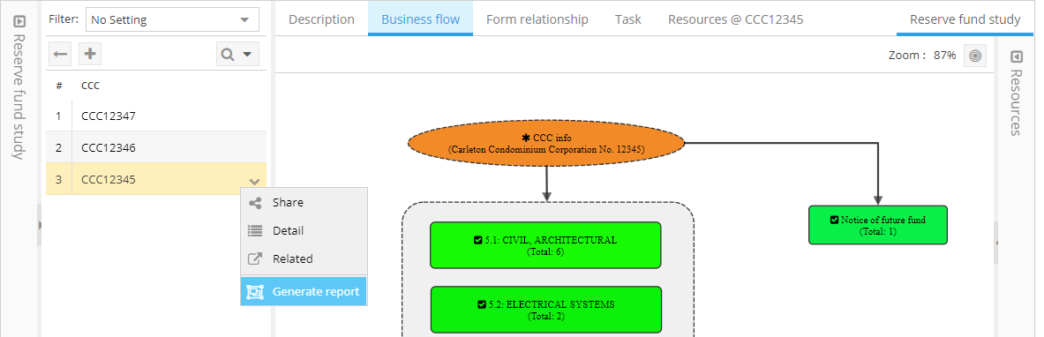Switch to the Form relationship tab
1044x337 pixels.
coord(537,19)
